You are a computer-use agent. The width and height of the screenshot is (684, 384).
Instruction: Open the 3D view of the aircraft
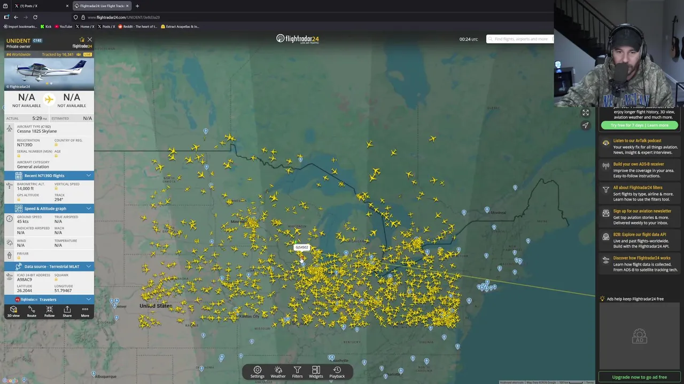(13, 311)
